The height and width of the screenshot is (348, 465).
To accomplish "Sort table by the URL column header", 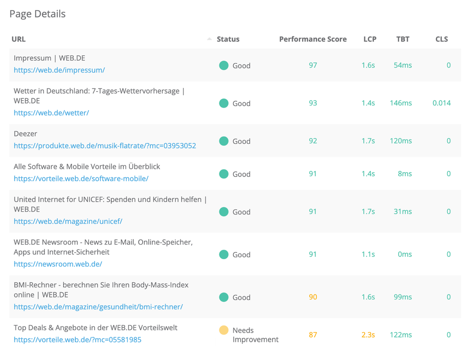I will [x=18, y=39].
